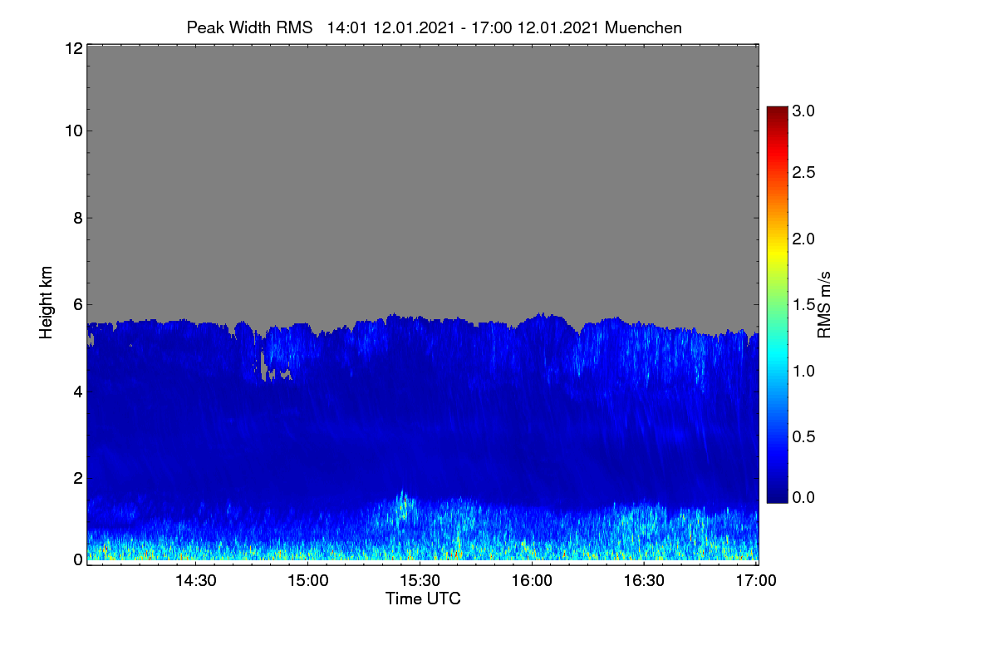Click the 2.0 colorbar tick label
This screenshot has height=665, width=997.
803,239
